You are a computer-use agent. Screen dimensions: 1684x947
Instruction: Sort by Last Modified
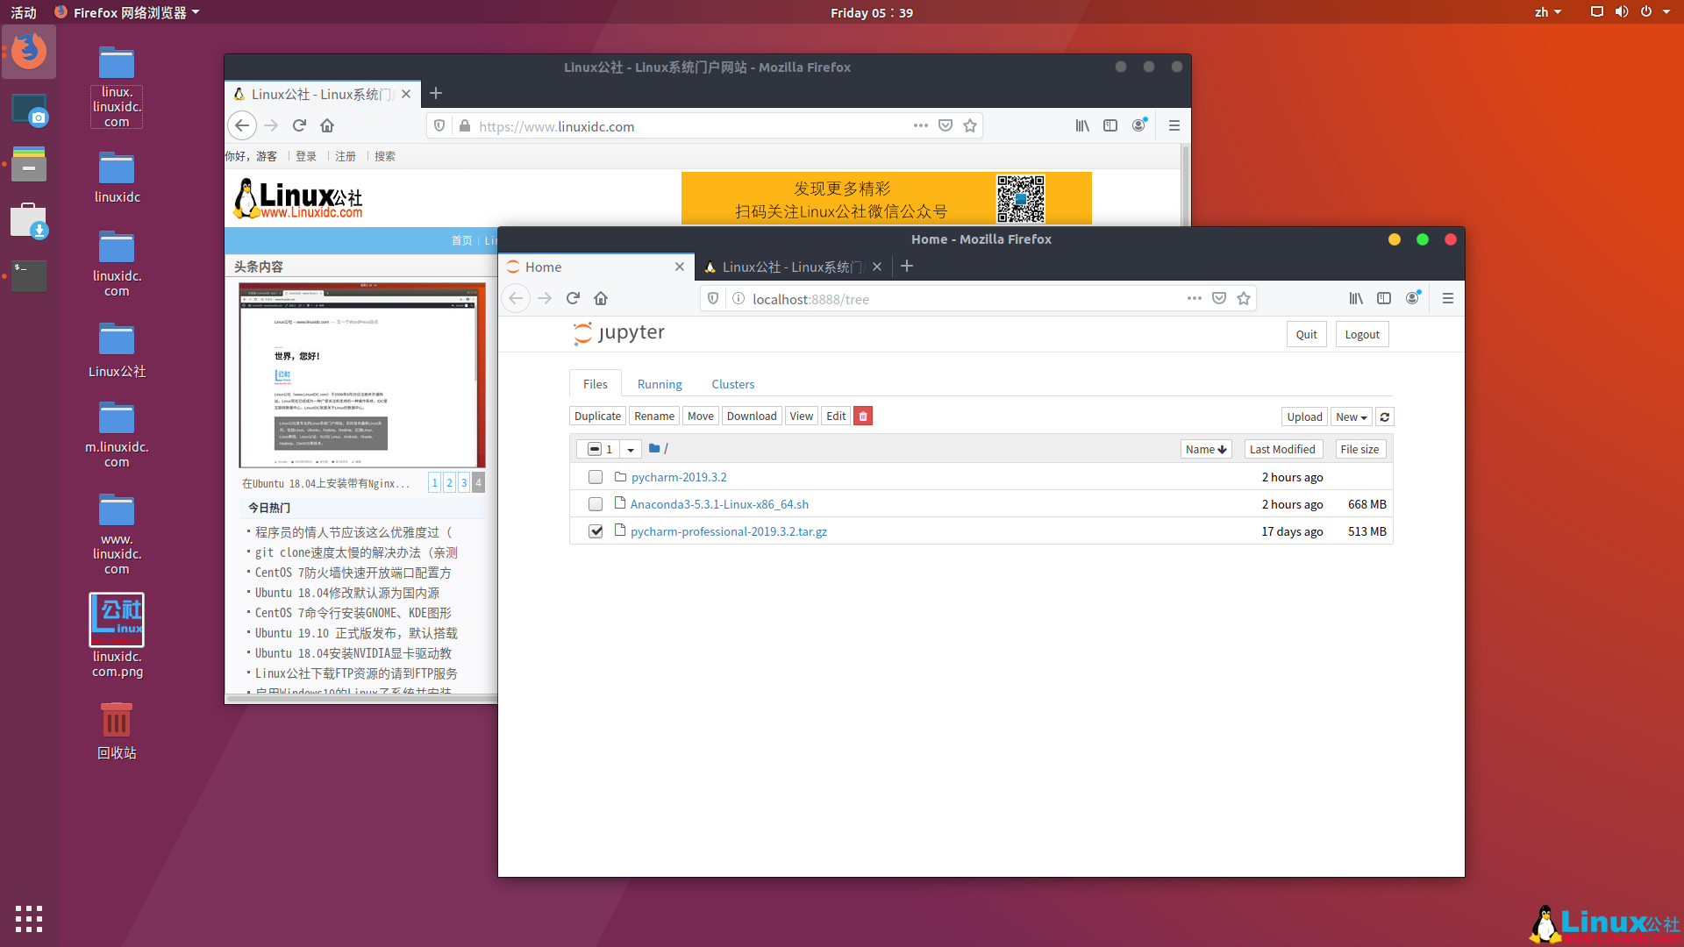point(1282,449)
